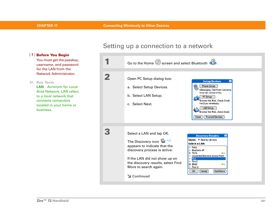Select BlueGate AP from the LAN list

(198, 150)
